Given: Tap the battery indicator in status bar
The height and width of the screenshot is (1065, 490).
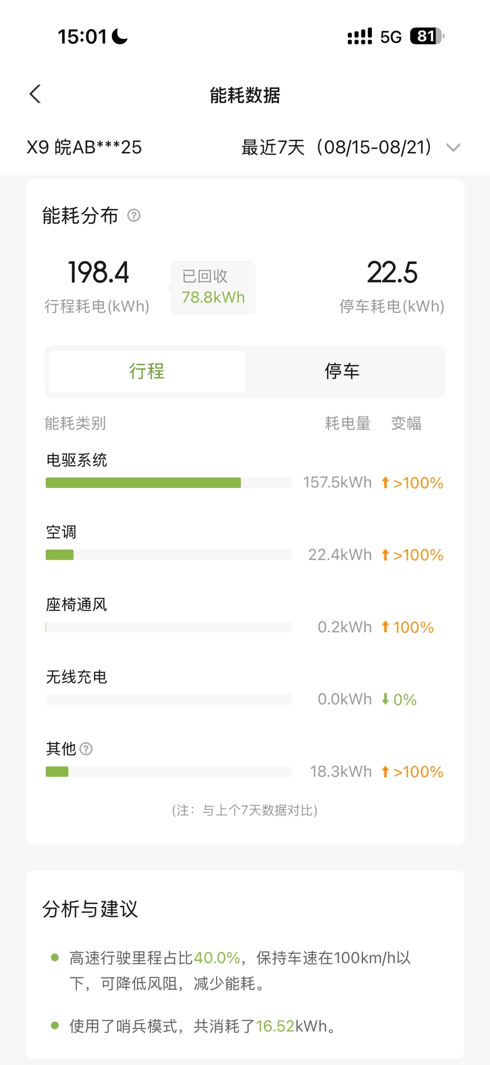Looking at the screenshot, I should 427,36.
